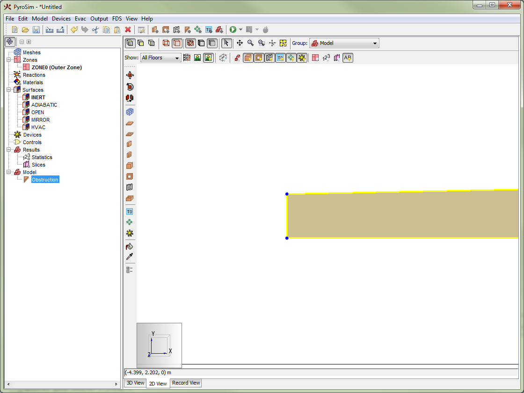
Task: Select the draw mesh tool in side toolbar
Action: (x=130, y=112)
